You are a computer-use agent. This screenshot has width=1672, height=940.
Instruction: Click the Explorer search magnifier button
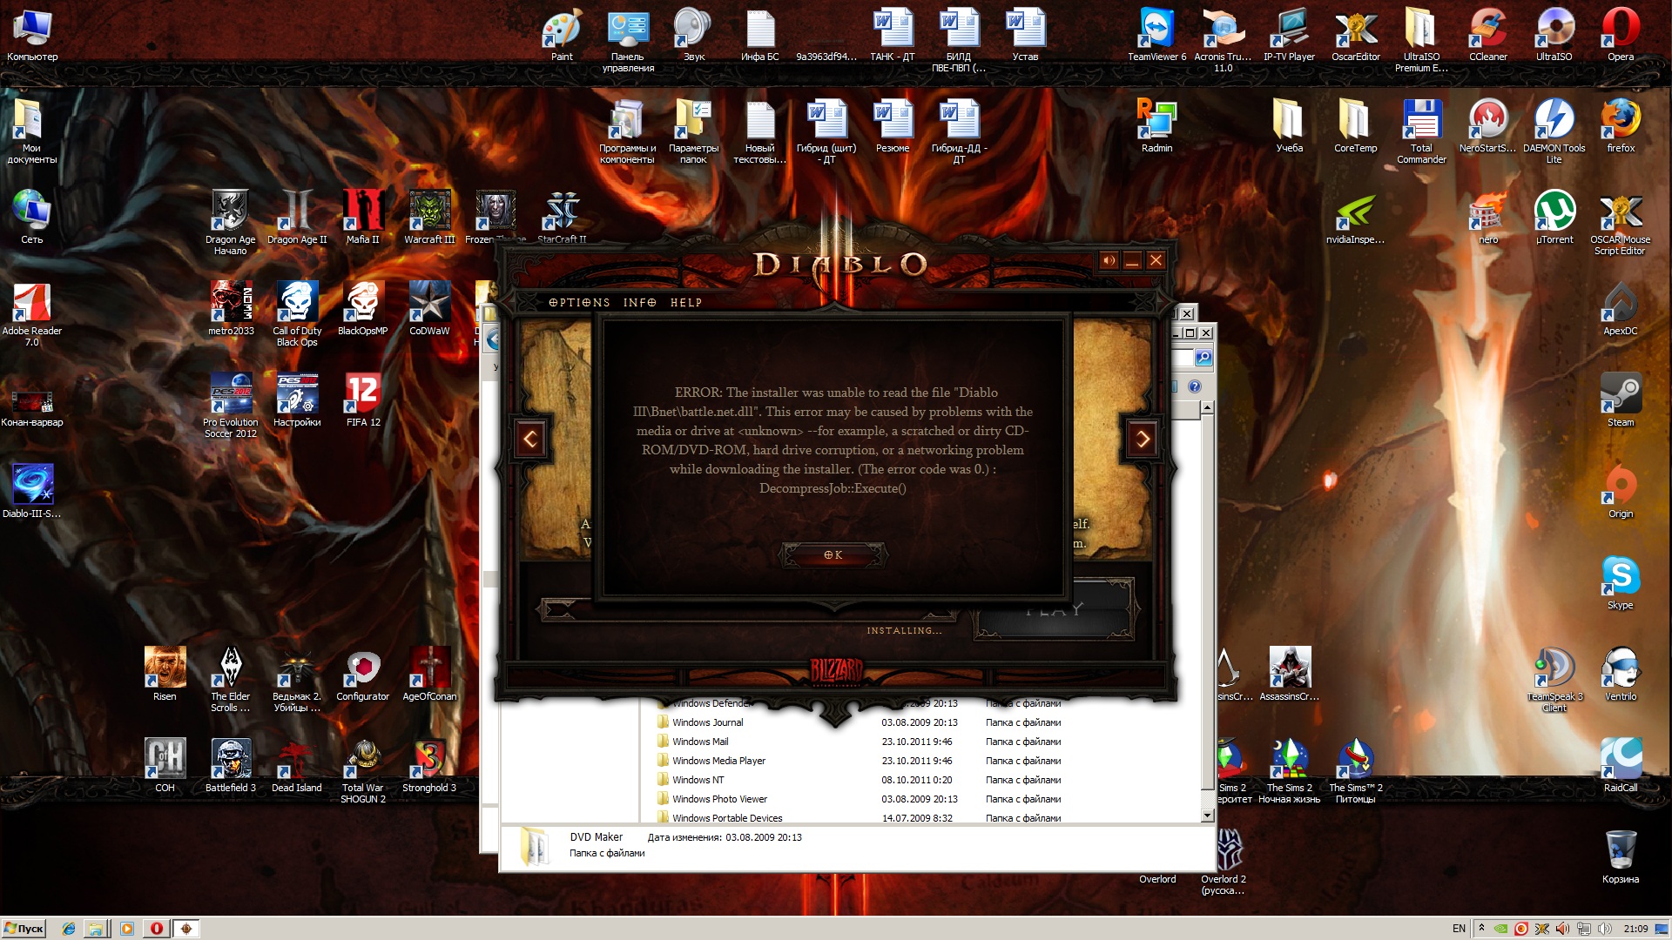point(1203,358)
